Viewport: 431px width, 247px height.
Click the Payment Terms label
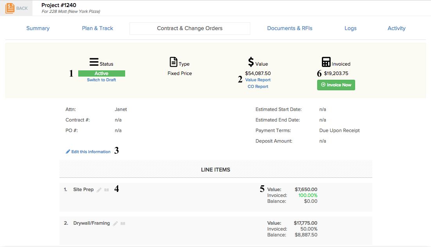click(273, 131)
